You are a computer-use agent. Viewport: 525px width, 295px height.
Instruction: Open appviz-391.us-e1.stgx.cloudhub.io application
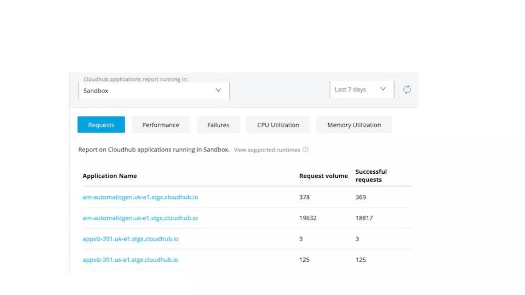coord(130,260)
